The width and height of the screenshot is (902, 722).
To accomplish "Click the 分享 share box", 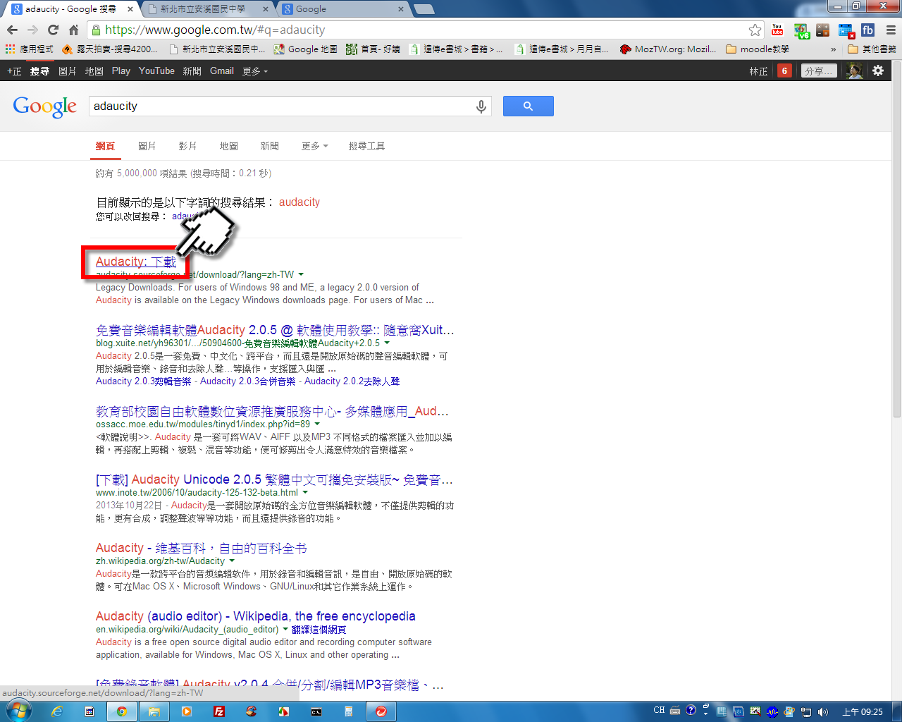I will pos(819,71).
